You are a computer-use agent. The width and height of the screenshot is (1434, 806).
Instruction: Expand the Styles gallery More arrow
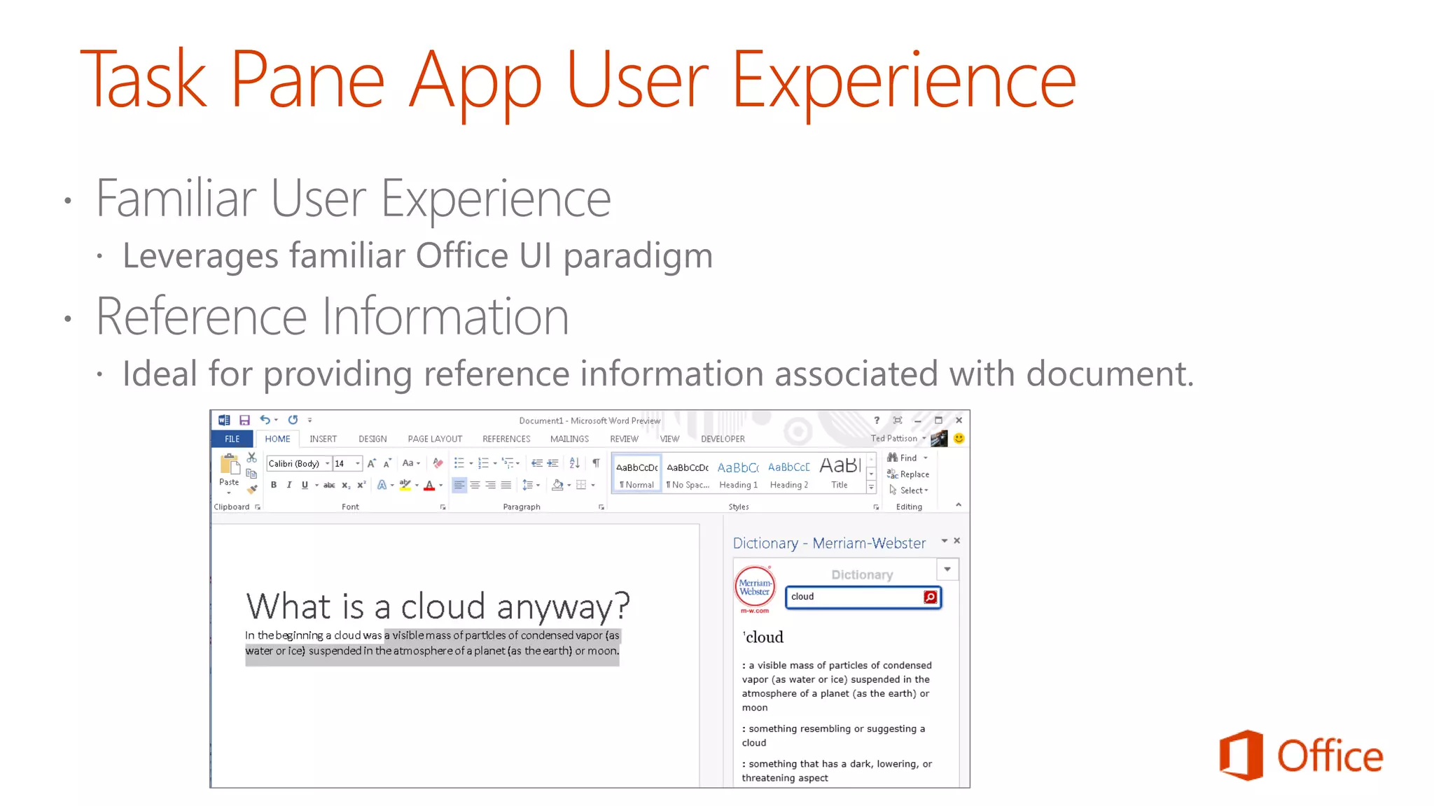(x=871, y=488)
